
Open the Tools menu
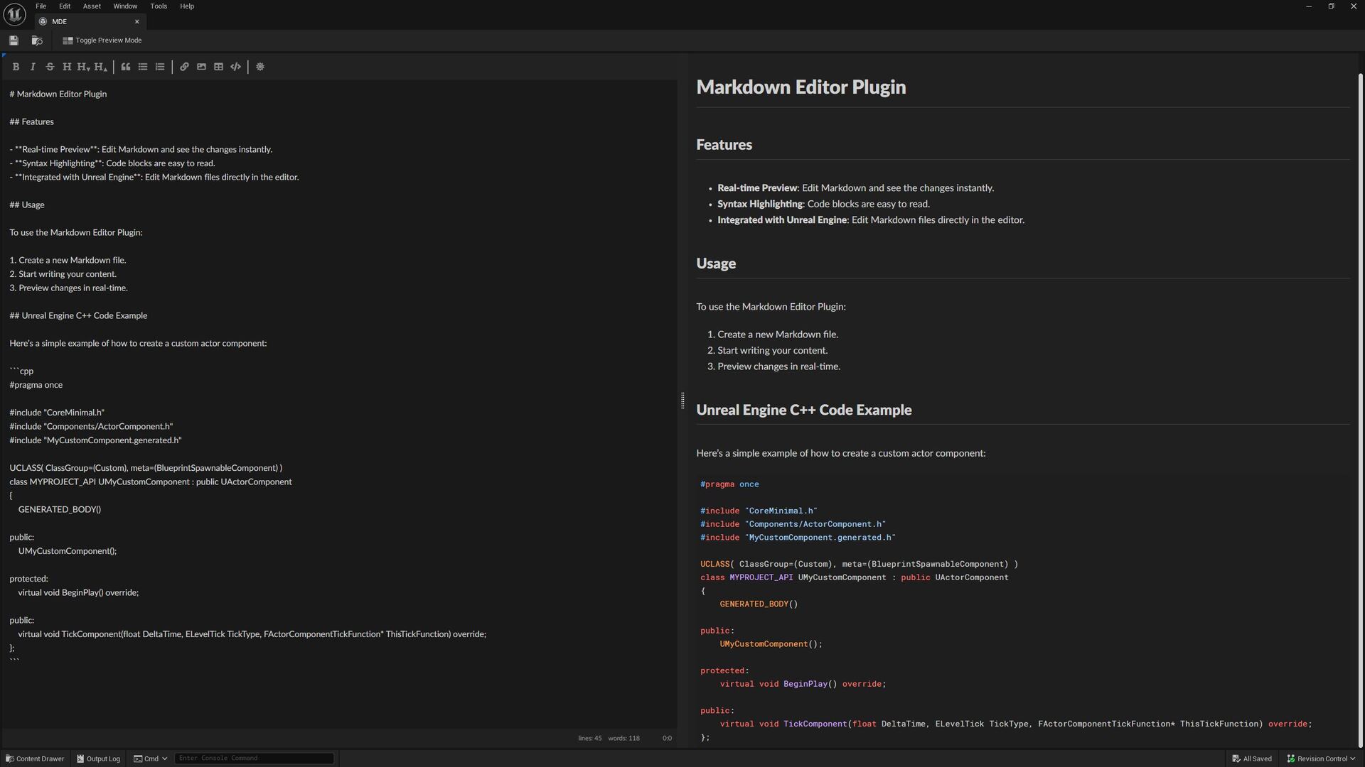pyautogui.click(x=159, y=6)
